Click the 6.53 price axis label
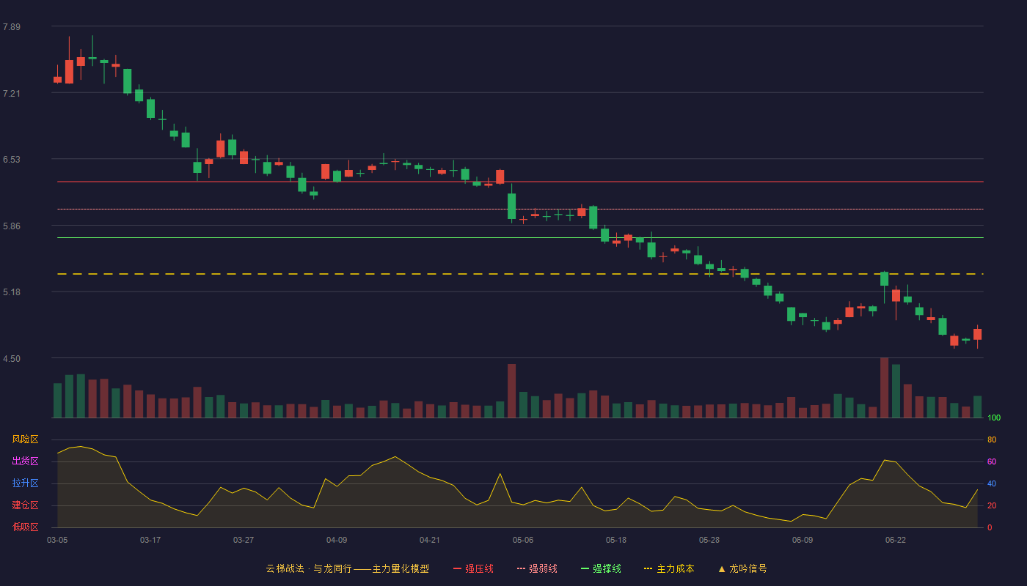The height and width of the screenshot is (586, 1027). tap(12, 160)
